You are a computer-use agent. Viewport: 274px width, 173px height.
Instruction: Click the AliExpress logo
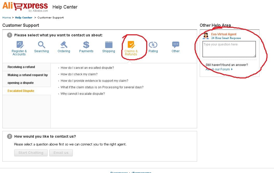coord(25,7)
